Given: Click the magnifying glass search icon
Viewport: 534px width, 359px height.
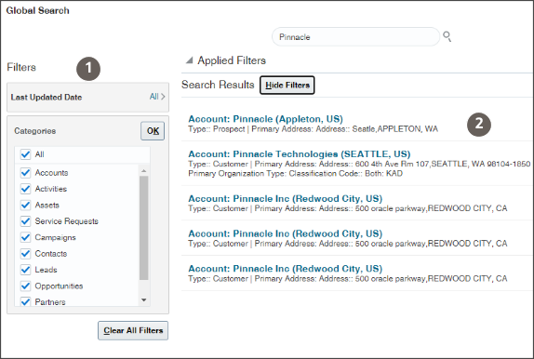Looking at the screenshot, I should tap(447, 36).
